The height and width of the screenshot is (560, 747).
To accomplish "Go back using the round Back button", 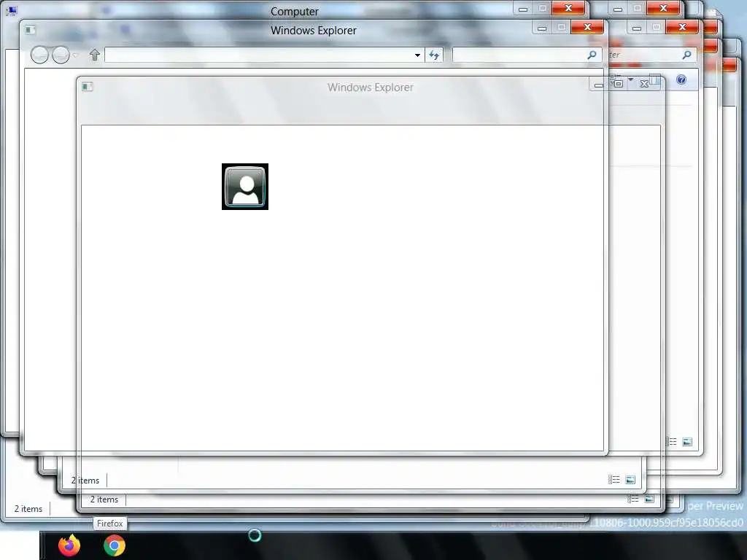I will (39, 55).
